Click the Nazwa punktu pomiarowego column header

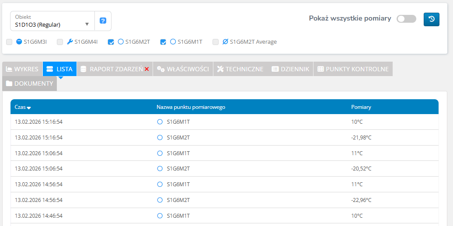[x=191, y=107]
